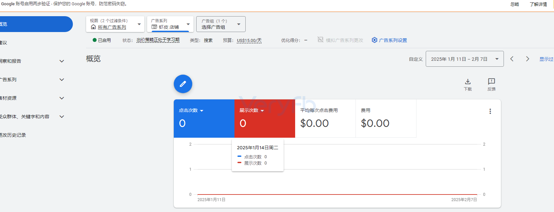Click the 2025年1月11日 chart axis label
This screenshot has height=212, width=554.
coord(211,200)
